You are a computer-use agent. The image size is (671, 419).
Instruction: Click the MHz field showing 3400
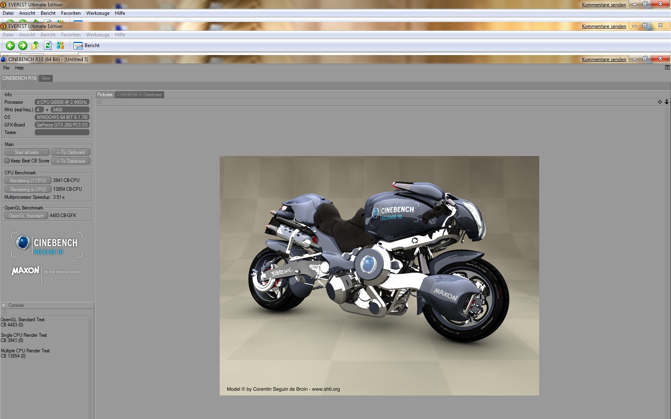[70, 110]
